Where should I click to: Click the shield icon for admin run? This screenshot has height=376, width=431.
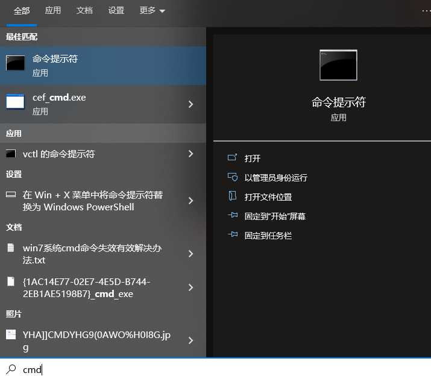233,177
